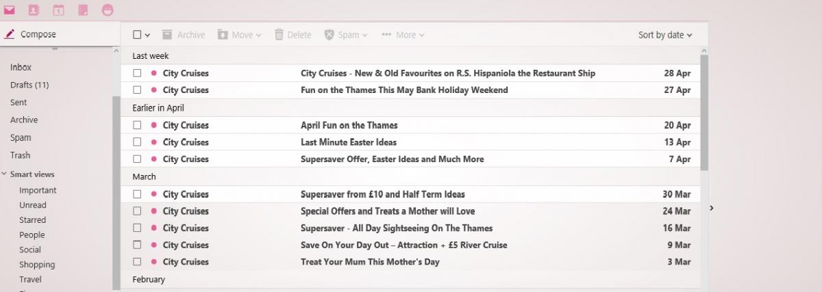Click the Spam shield icon

[329, 35]
